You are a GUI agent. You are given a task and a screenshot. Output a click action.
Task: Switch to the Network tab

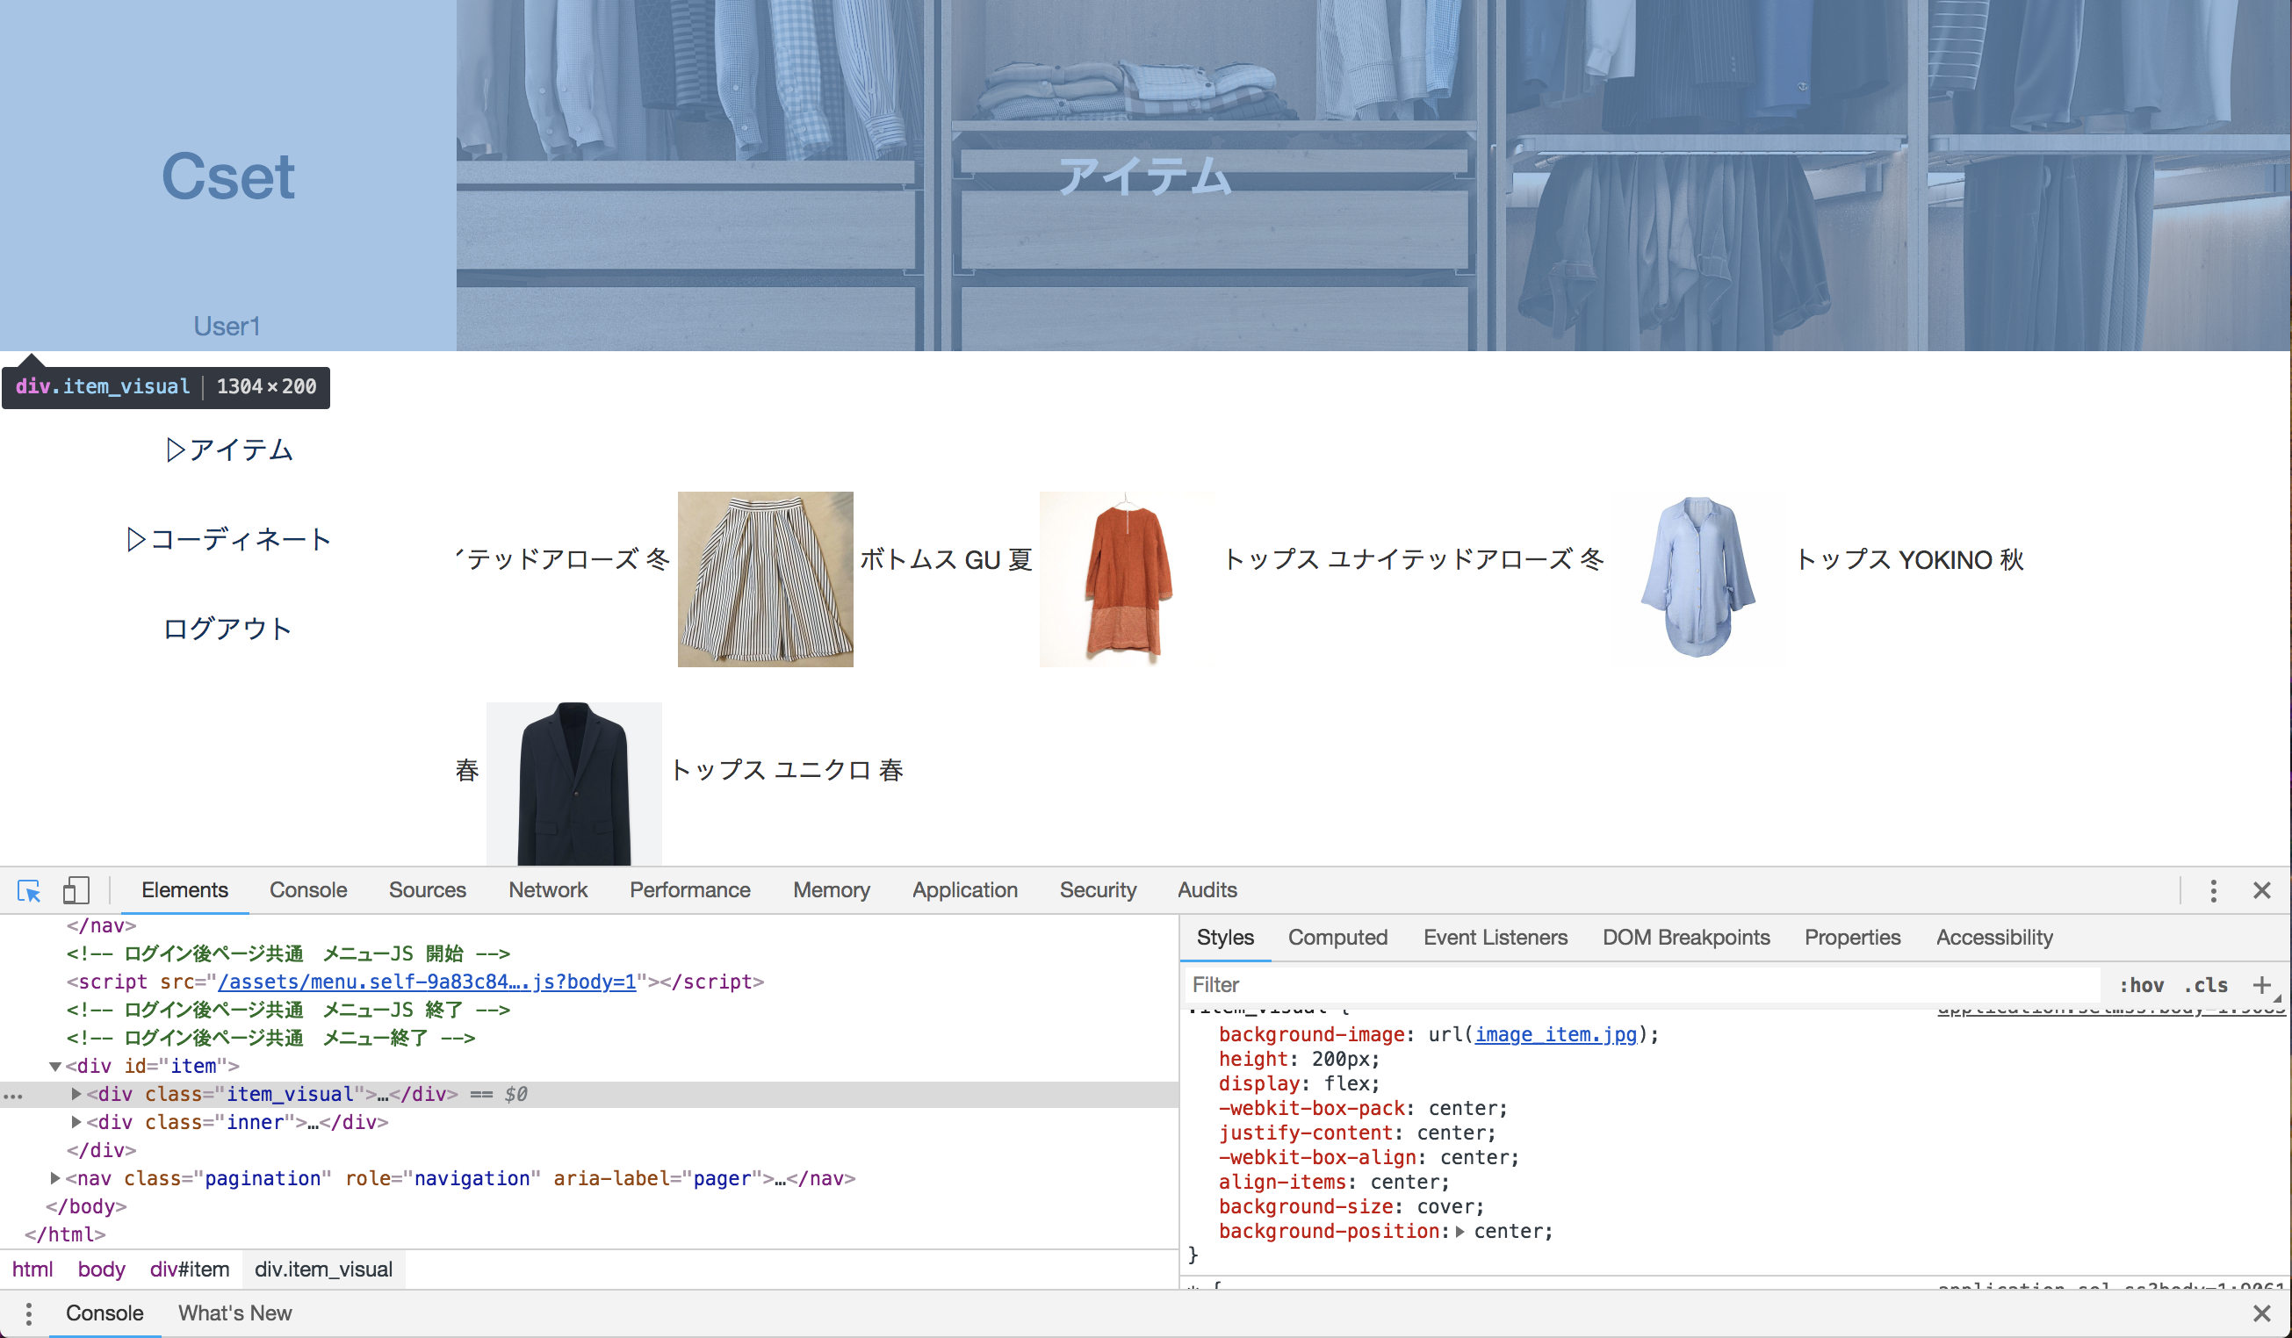point(548,890)
